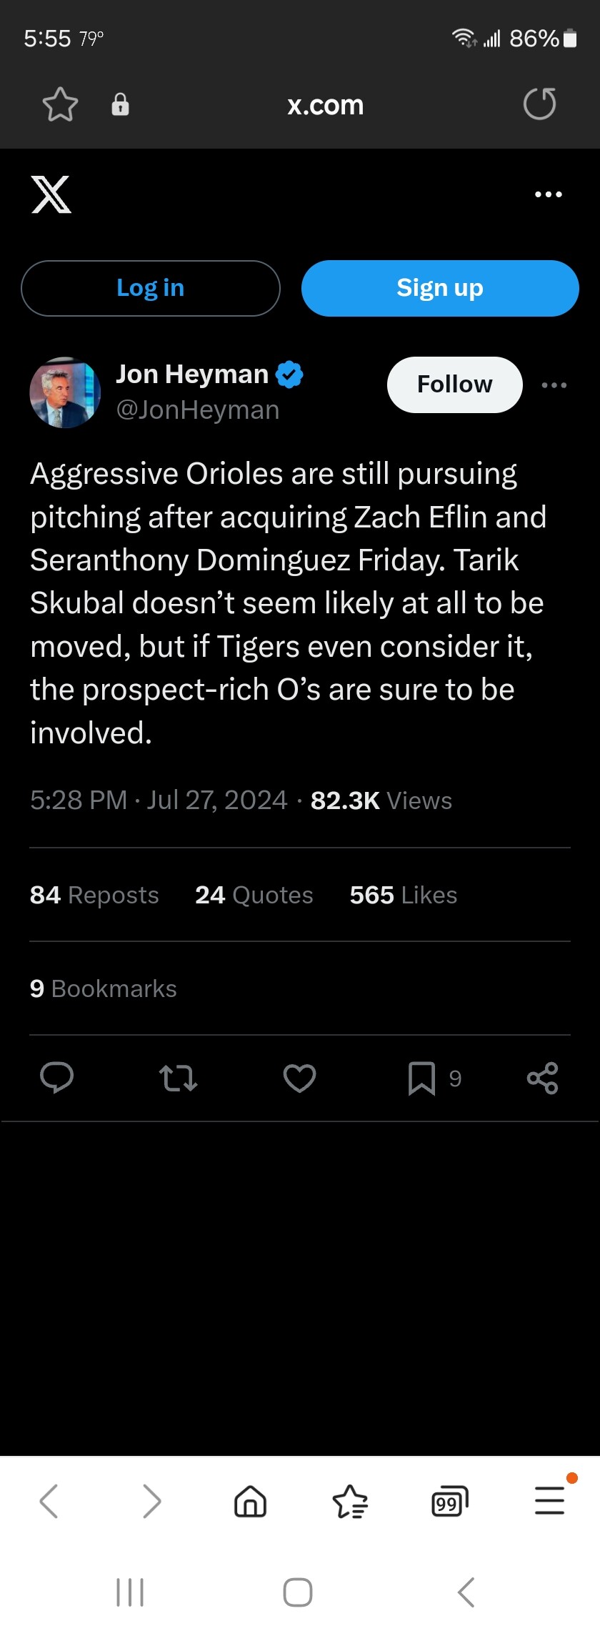Repost the tweet
This screenshot has height=1636, width=600.
coord(178,1078)
